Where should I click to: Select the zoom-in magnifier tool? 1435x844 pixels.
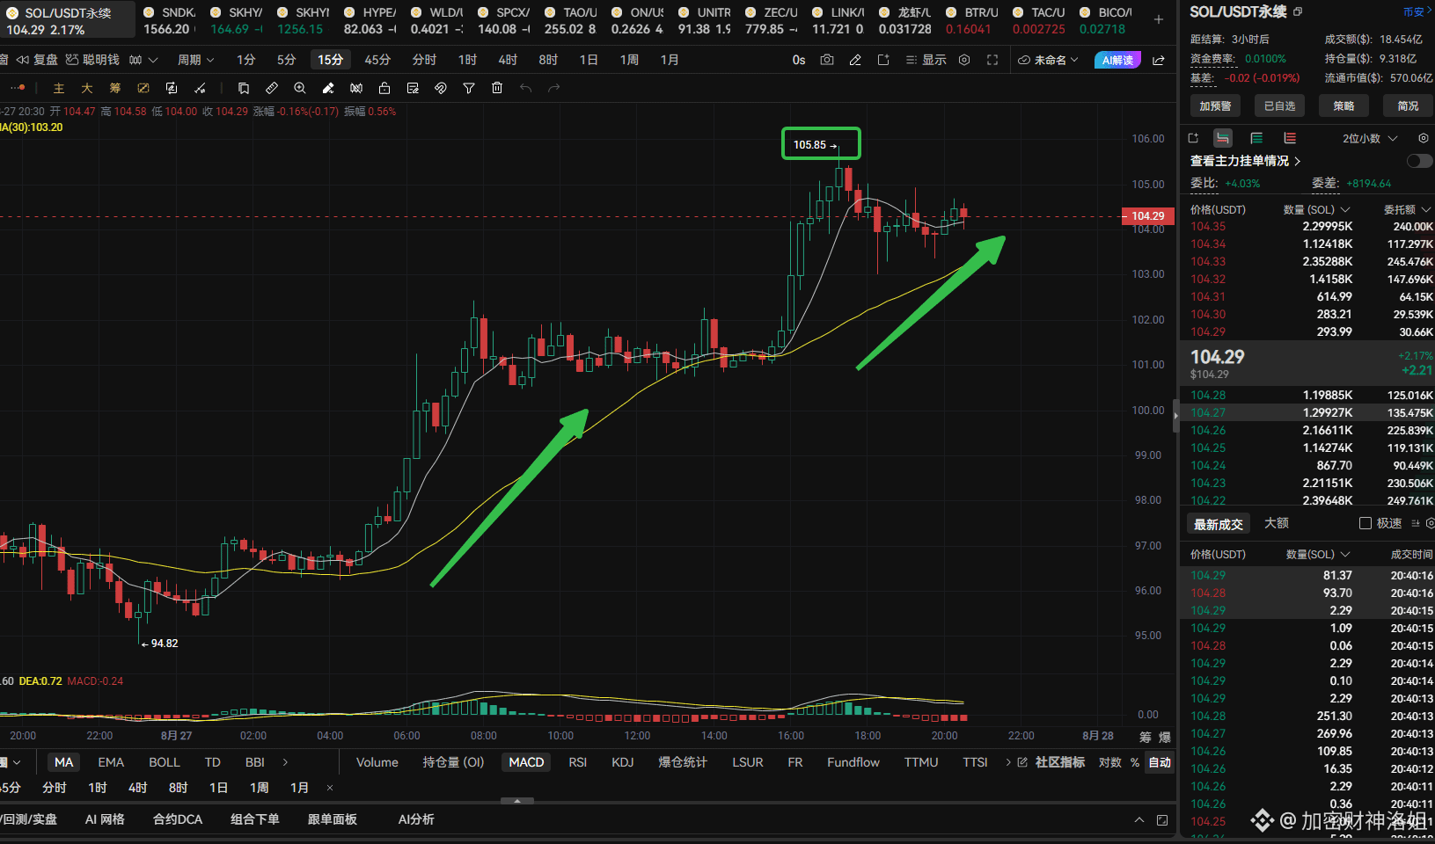(x=300, y=88)
